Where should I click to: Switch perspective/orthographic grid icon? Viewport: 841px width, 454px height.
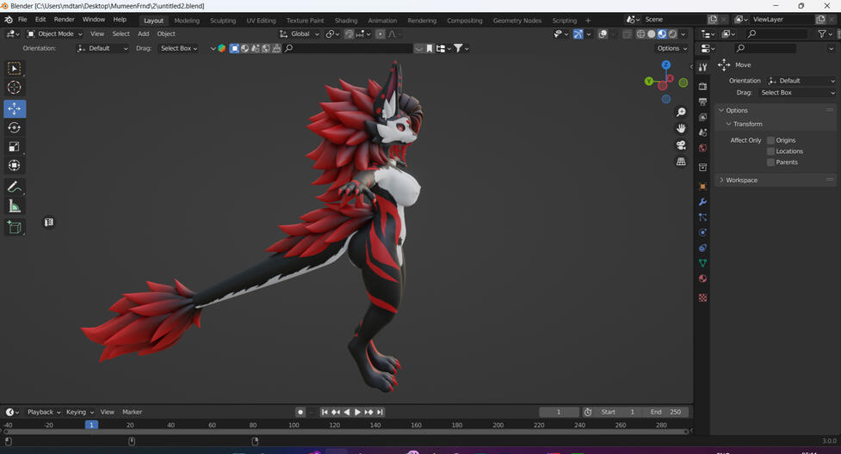(681, 162)
